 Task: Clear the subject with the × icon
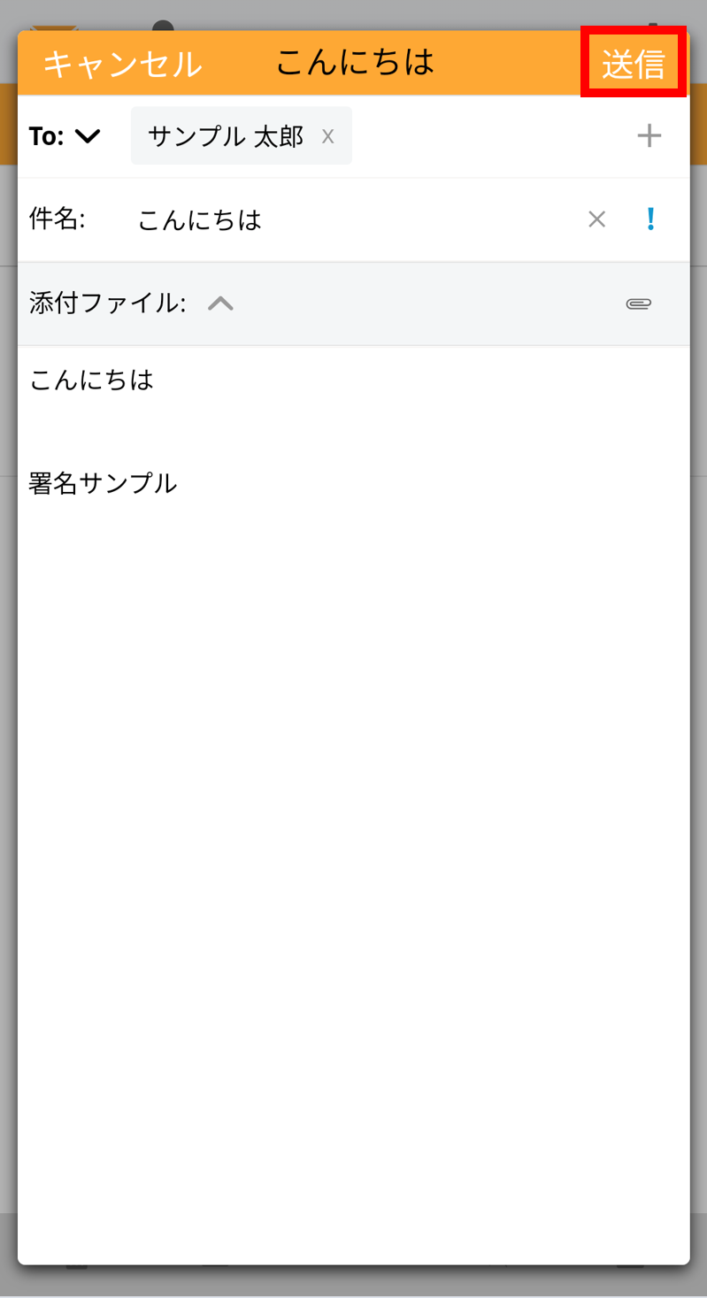pos(597,219)
